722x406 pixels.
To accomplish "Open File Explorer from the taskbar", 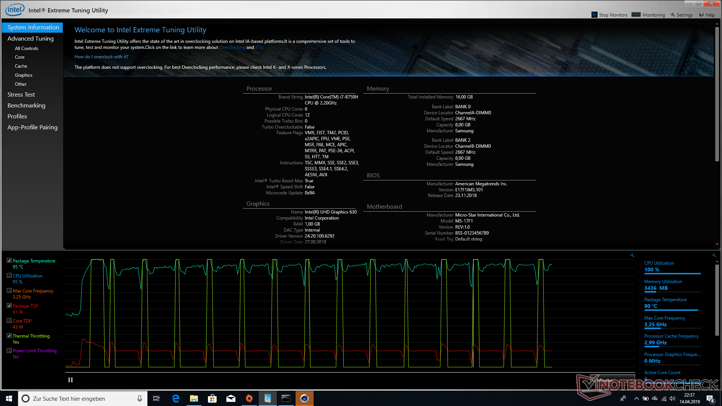I will click(x=194, y=398).
